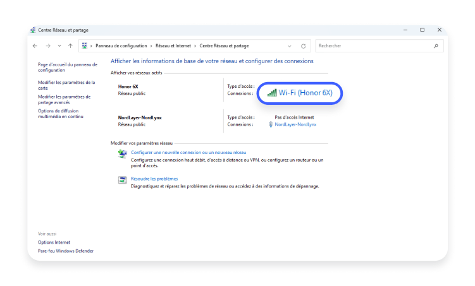Viewport: 475px width, 286px height.
Task: Open 'Modifier les paramètres de la carte'
Action: tap(66, 85)
